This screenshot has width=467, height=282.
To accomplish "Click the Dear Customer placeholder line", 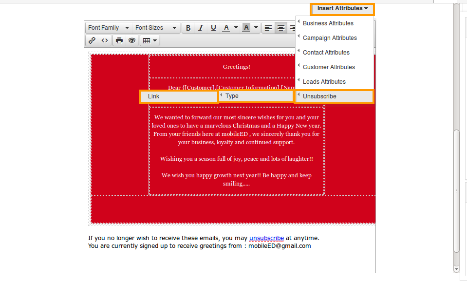I will click(x=232, y=87).
